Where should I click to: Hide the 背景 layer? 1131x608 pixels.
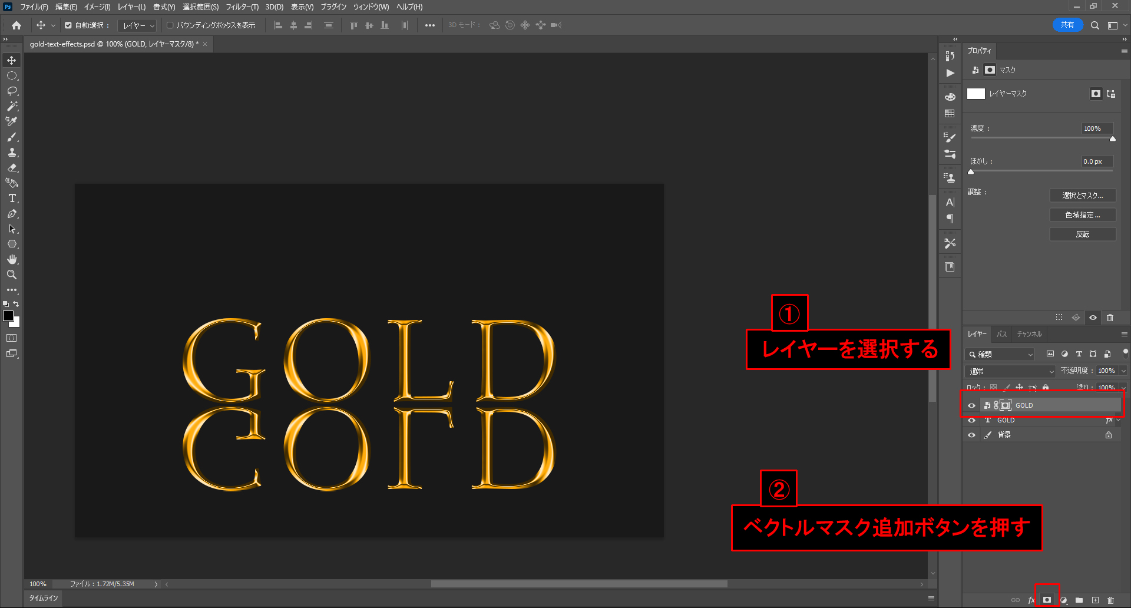[x=971, y=435]
